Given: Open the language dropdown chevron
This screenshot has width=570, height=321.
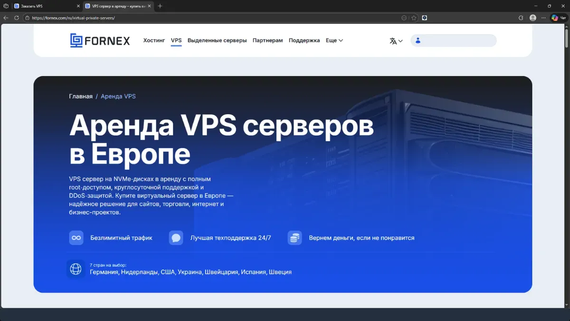Looking at the screenshot, I should (400, 41).
